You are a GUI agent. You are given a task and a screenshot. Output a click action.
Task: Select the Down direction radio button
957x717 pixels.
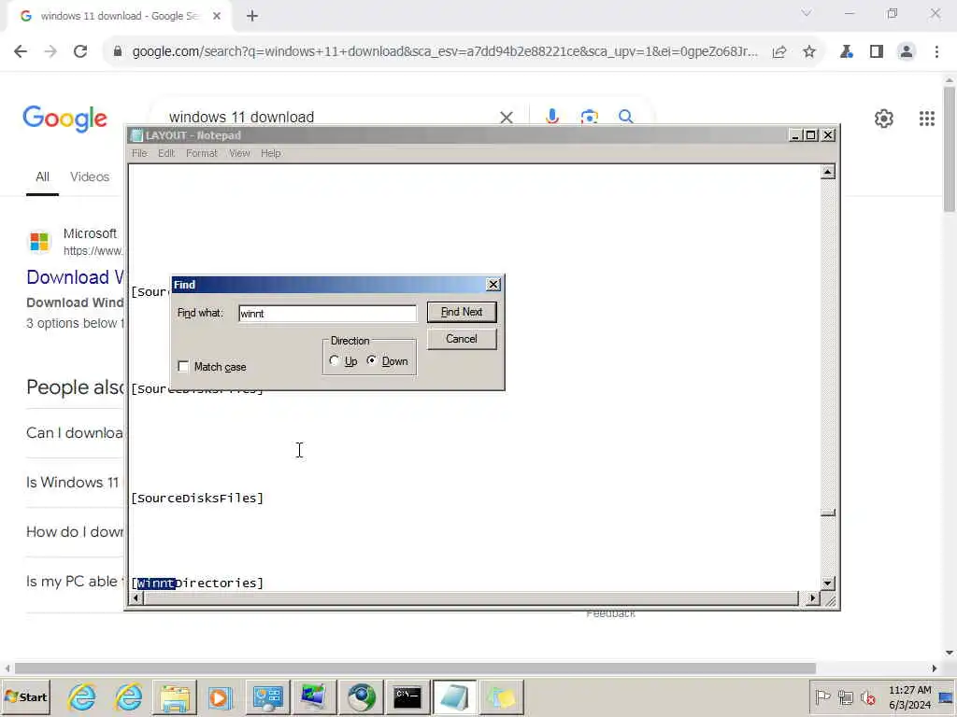click(x=371, y=361)
